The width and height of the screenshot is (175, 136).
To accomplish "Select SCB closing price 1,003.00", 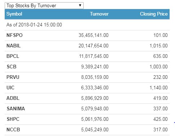I will [159, 67].
